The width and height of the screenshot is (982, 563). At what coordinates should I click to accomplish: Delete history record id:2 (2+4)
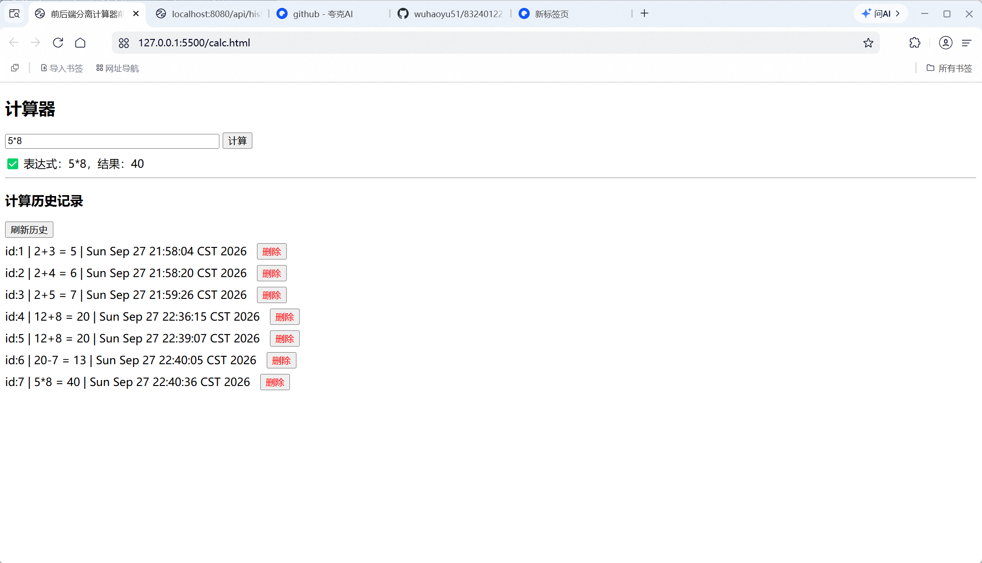pyautogui.click(x=272, y=273)
